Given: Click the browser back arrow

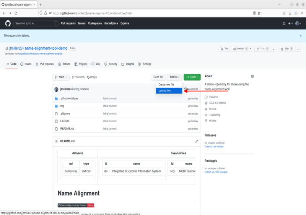Looking at the screenshot, I should click(4, 13).
